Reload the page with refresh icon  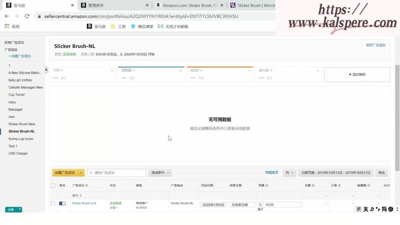point(27,16)
